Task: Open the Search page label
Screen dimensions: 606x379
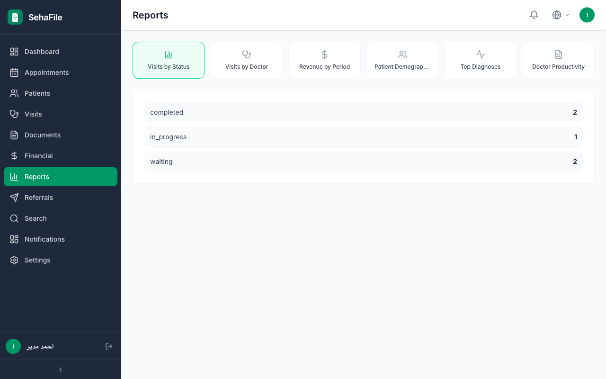Action: tap(36, 218)
